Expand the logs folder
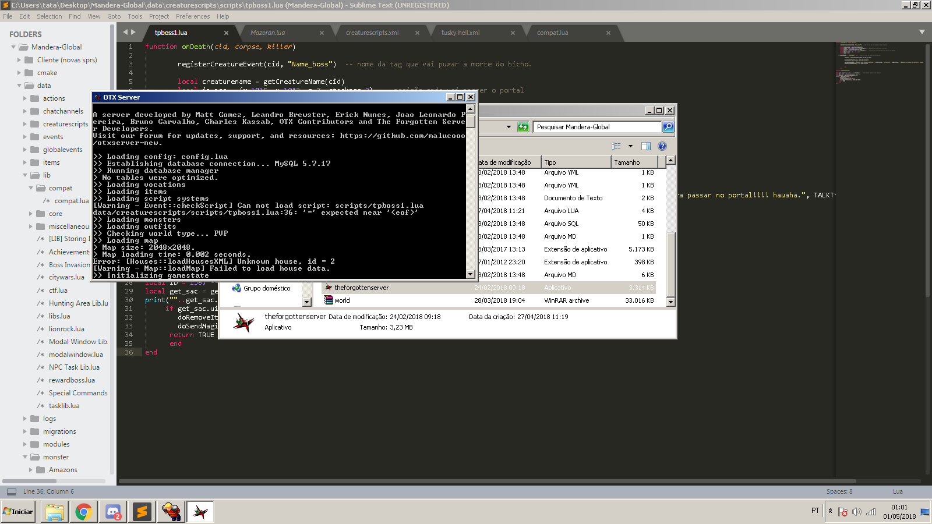The height and width of the screenshot is (524, 932). coord(25,419)
